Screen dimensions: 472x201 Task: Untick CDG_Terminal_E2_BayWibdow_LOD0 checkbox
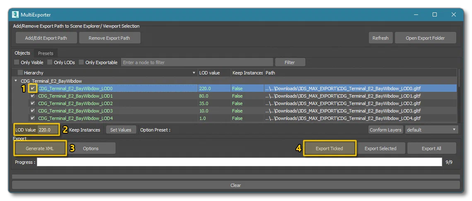click(x=33, y=89)
